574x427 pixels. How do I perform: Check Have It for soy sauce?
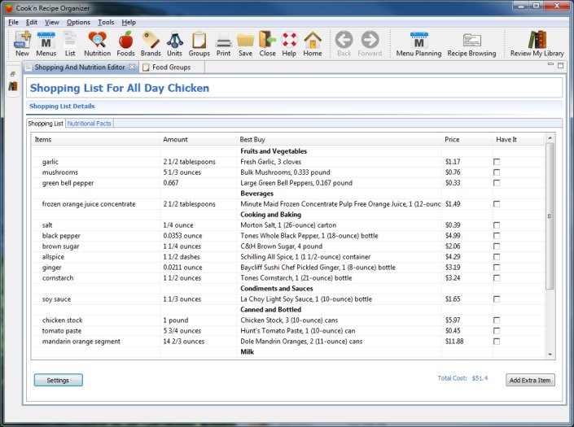pos(497,299)
